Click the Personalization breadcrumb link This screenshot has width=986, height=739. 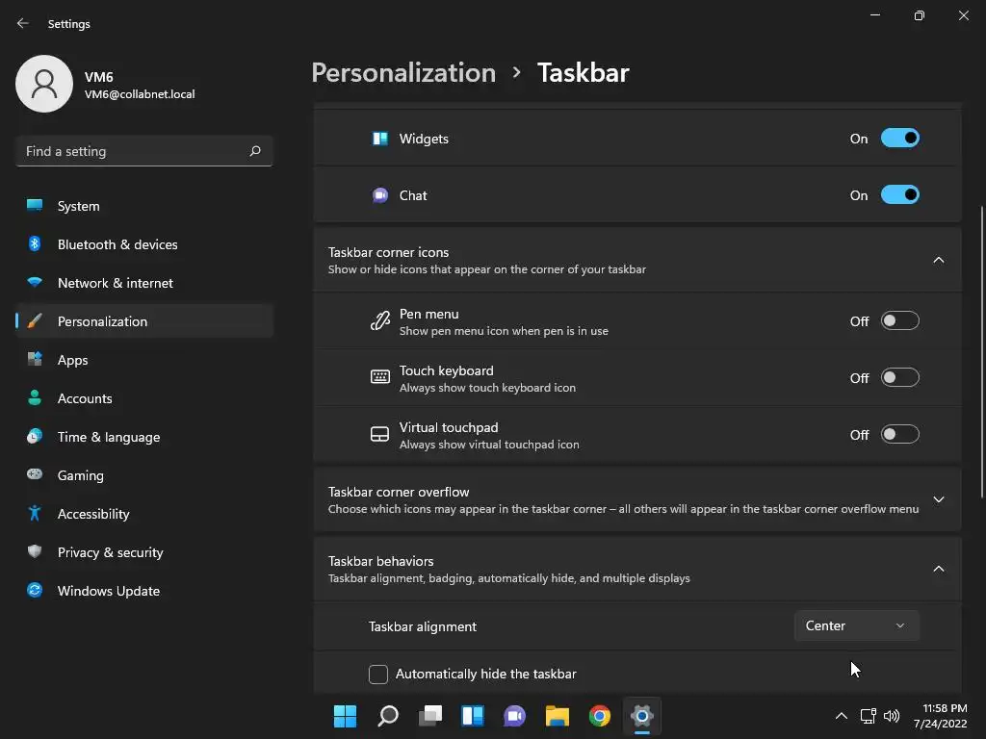pyautogui.click(x=403, y=72)
